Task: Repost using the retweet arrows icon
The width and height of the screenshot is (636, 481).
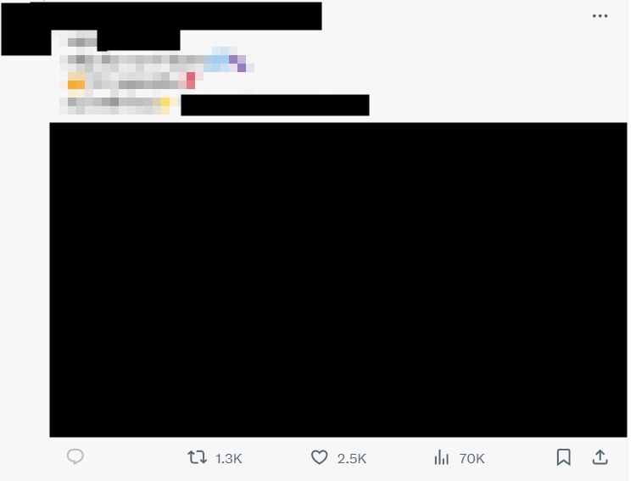Action: [x=197, y=457]
